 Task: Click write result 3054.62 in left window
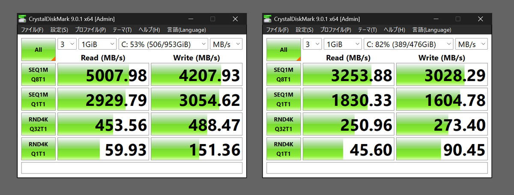pyautogui.click(x=197, y=100)
